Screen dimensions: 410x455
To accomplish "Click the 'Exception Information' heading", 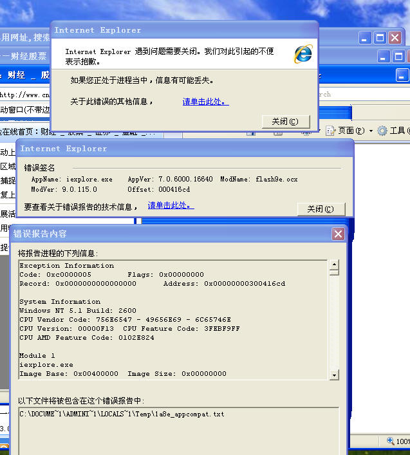I will 67,266.
